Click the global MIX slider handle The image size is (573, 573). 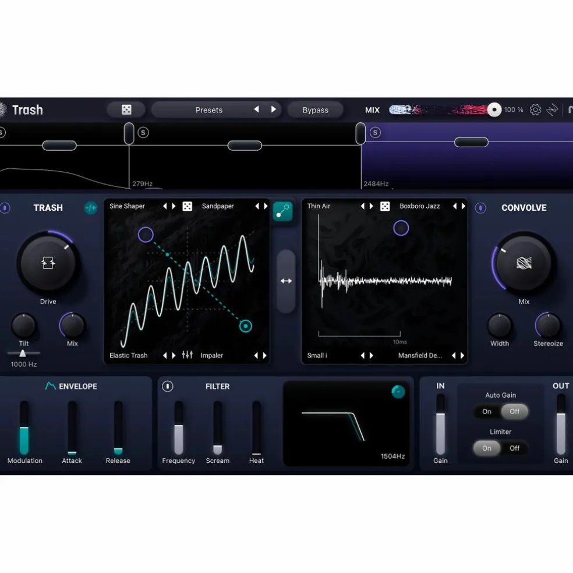tap(494, 109)
